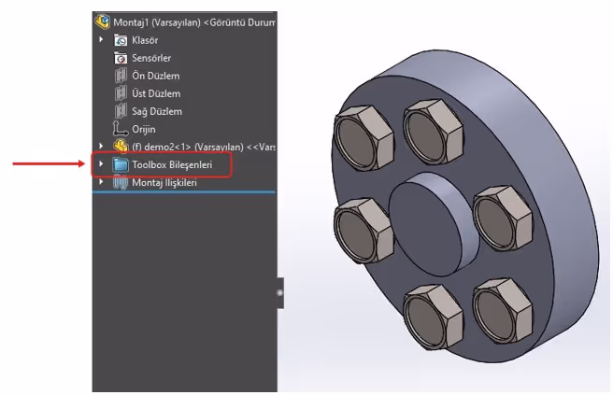Select the Sensörler tree item
This screenshot has height=395, width=613.
pyautogui.click(x=151, y=58)
